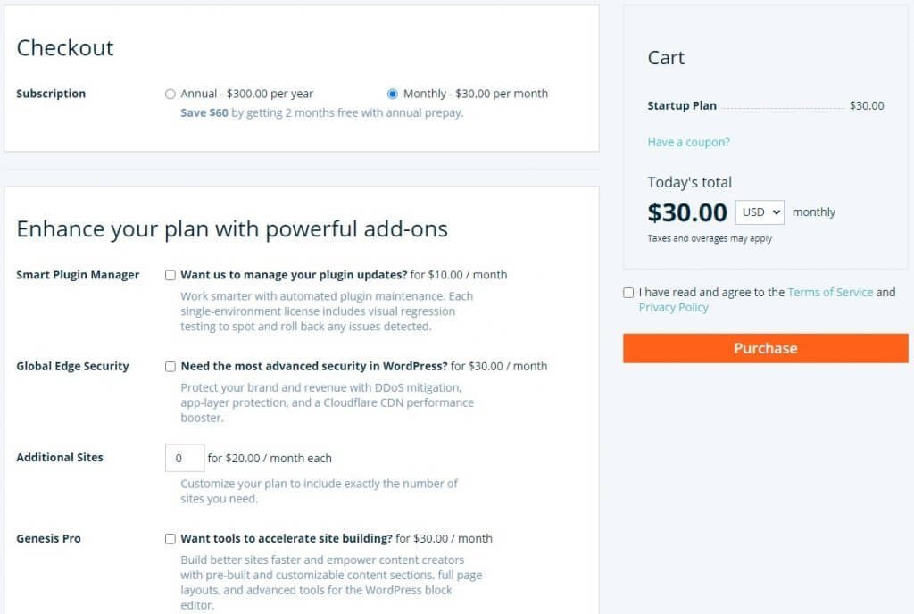Select the Monthly subscription radio button
Screen dimensions: 914x614
[x=391, y=94]
